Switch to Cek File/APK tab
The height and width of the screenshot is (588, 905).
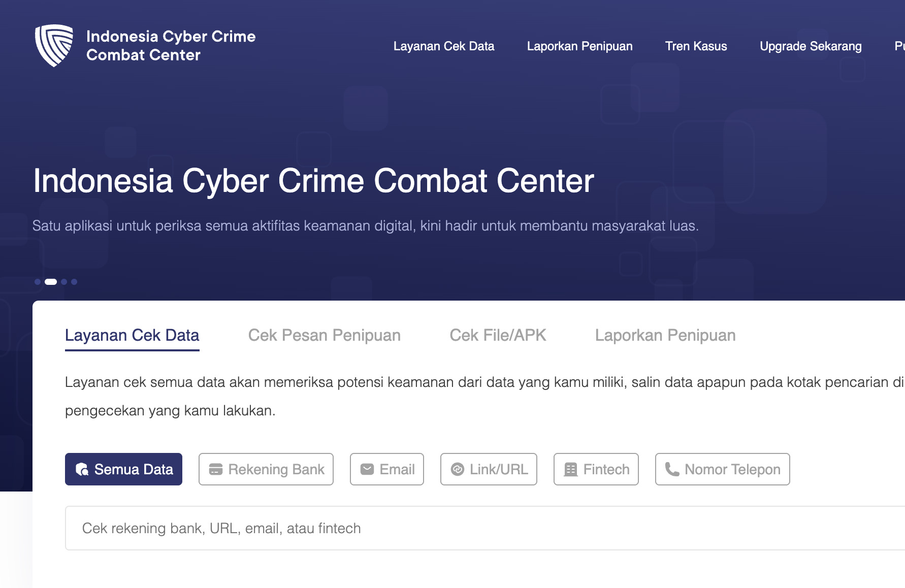click(498, 335)
